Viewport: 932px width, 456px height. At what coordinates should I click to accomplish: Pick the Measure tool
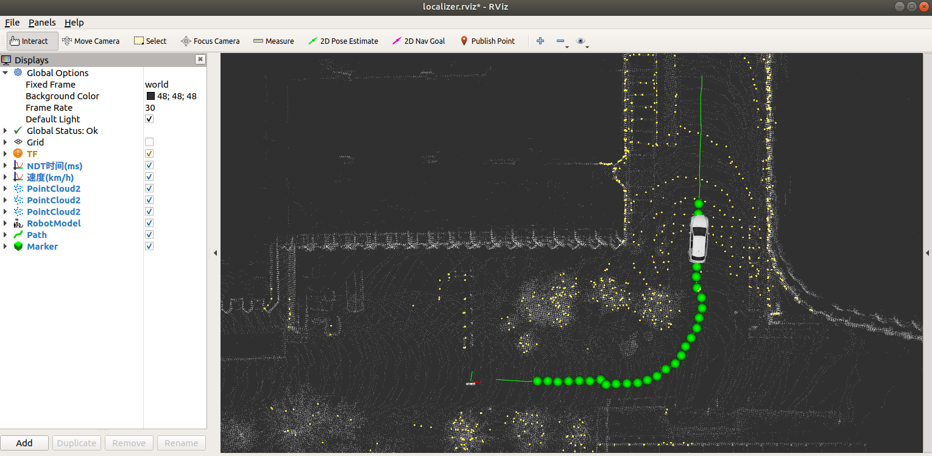coord(274,41)
